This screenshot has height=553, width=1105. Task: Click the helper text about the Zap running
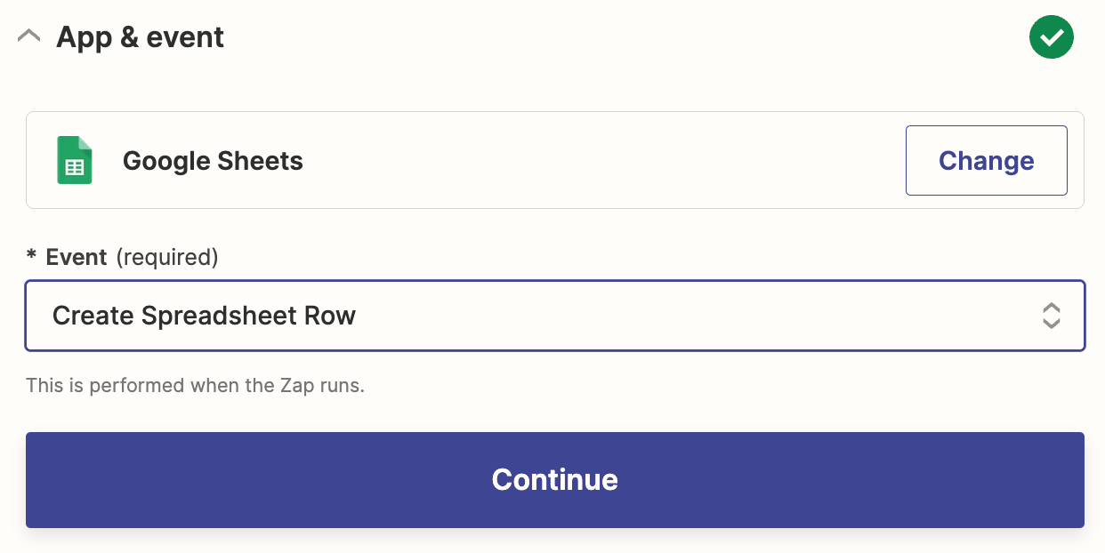tap(195, 386)
